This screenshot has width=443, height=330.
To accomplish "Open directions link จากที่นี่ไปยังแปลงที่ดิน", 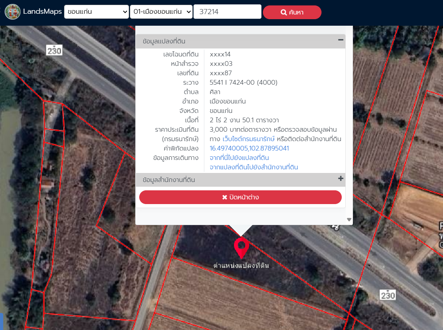I will 239,158.
